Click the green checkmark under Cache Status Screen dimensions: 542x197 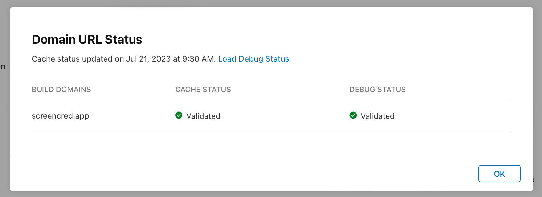[x=179, y=115]
